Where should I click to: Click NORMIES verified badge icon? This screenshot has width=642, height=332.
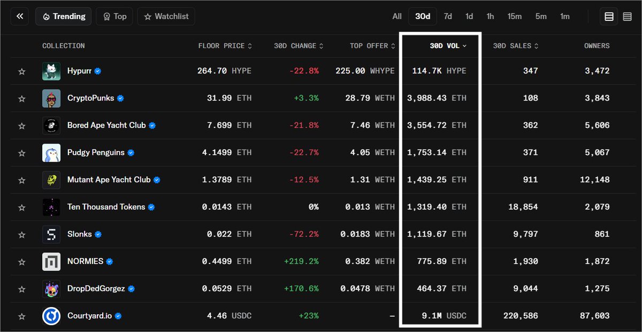110,262
